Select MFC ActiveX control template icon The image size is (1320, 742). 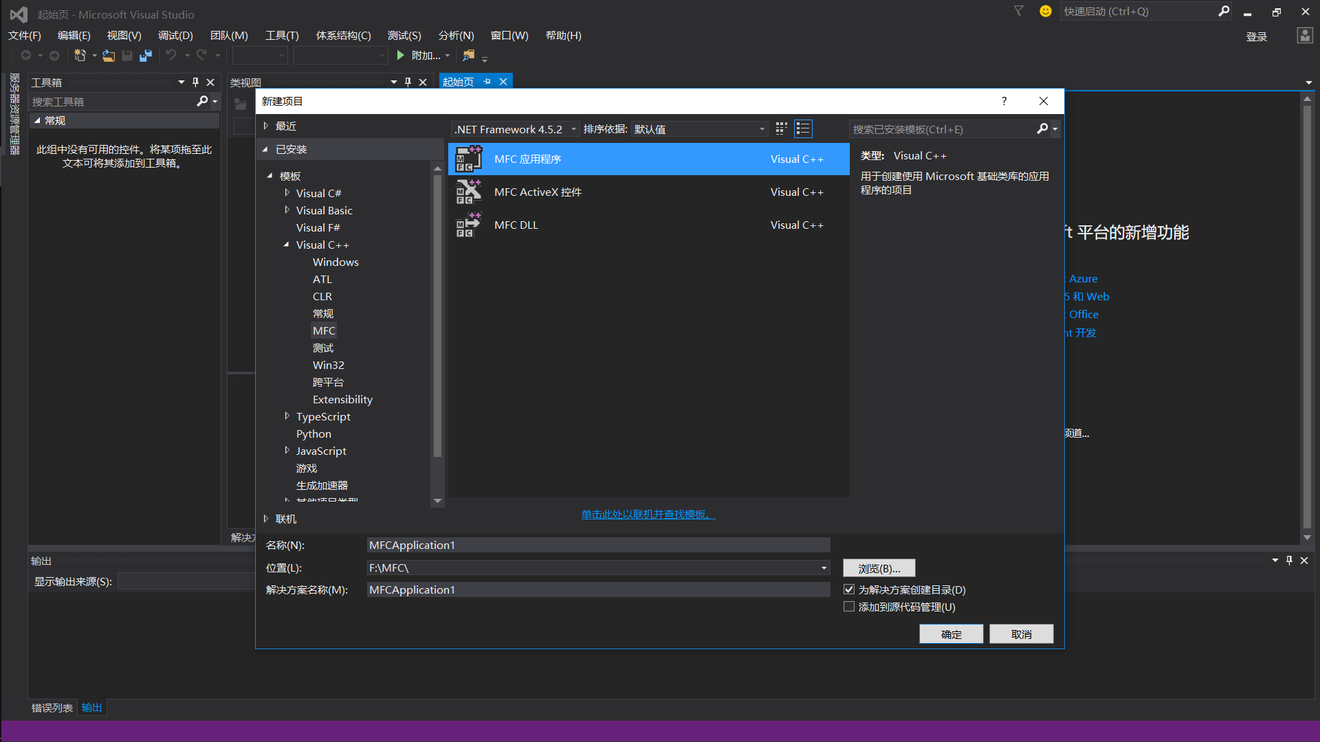(x=468, y=192)
